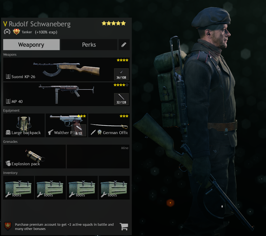Image resolution: width=266 pixels, height=236 pixels.
Task: Click the empty Mine slot
Action: [x=98, y=157]
